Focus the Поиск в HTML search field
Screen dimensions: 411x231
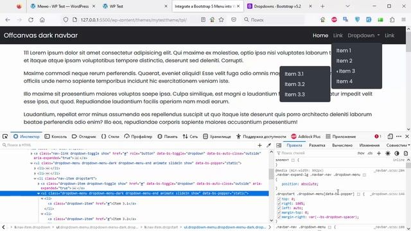coord(128,145)
